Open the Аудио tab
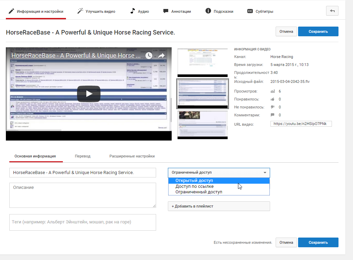Screen dimensions: 353x260 140,11
